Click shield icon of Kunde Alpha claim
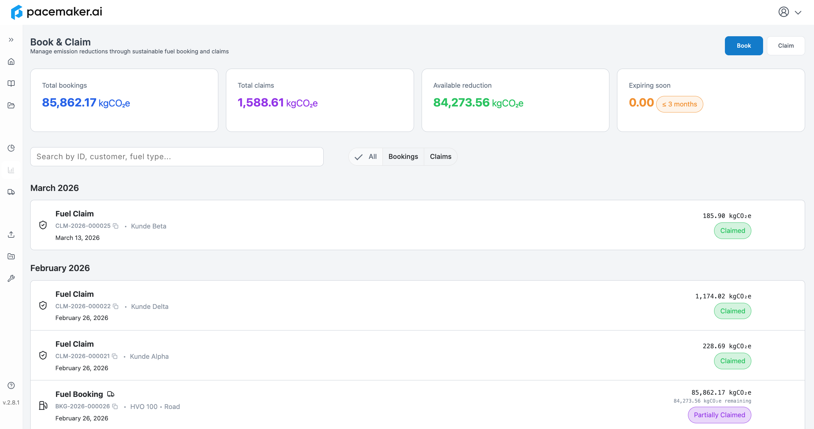The width and height of the screenshot is (814, 429). coord(43,355)
